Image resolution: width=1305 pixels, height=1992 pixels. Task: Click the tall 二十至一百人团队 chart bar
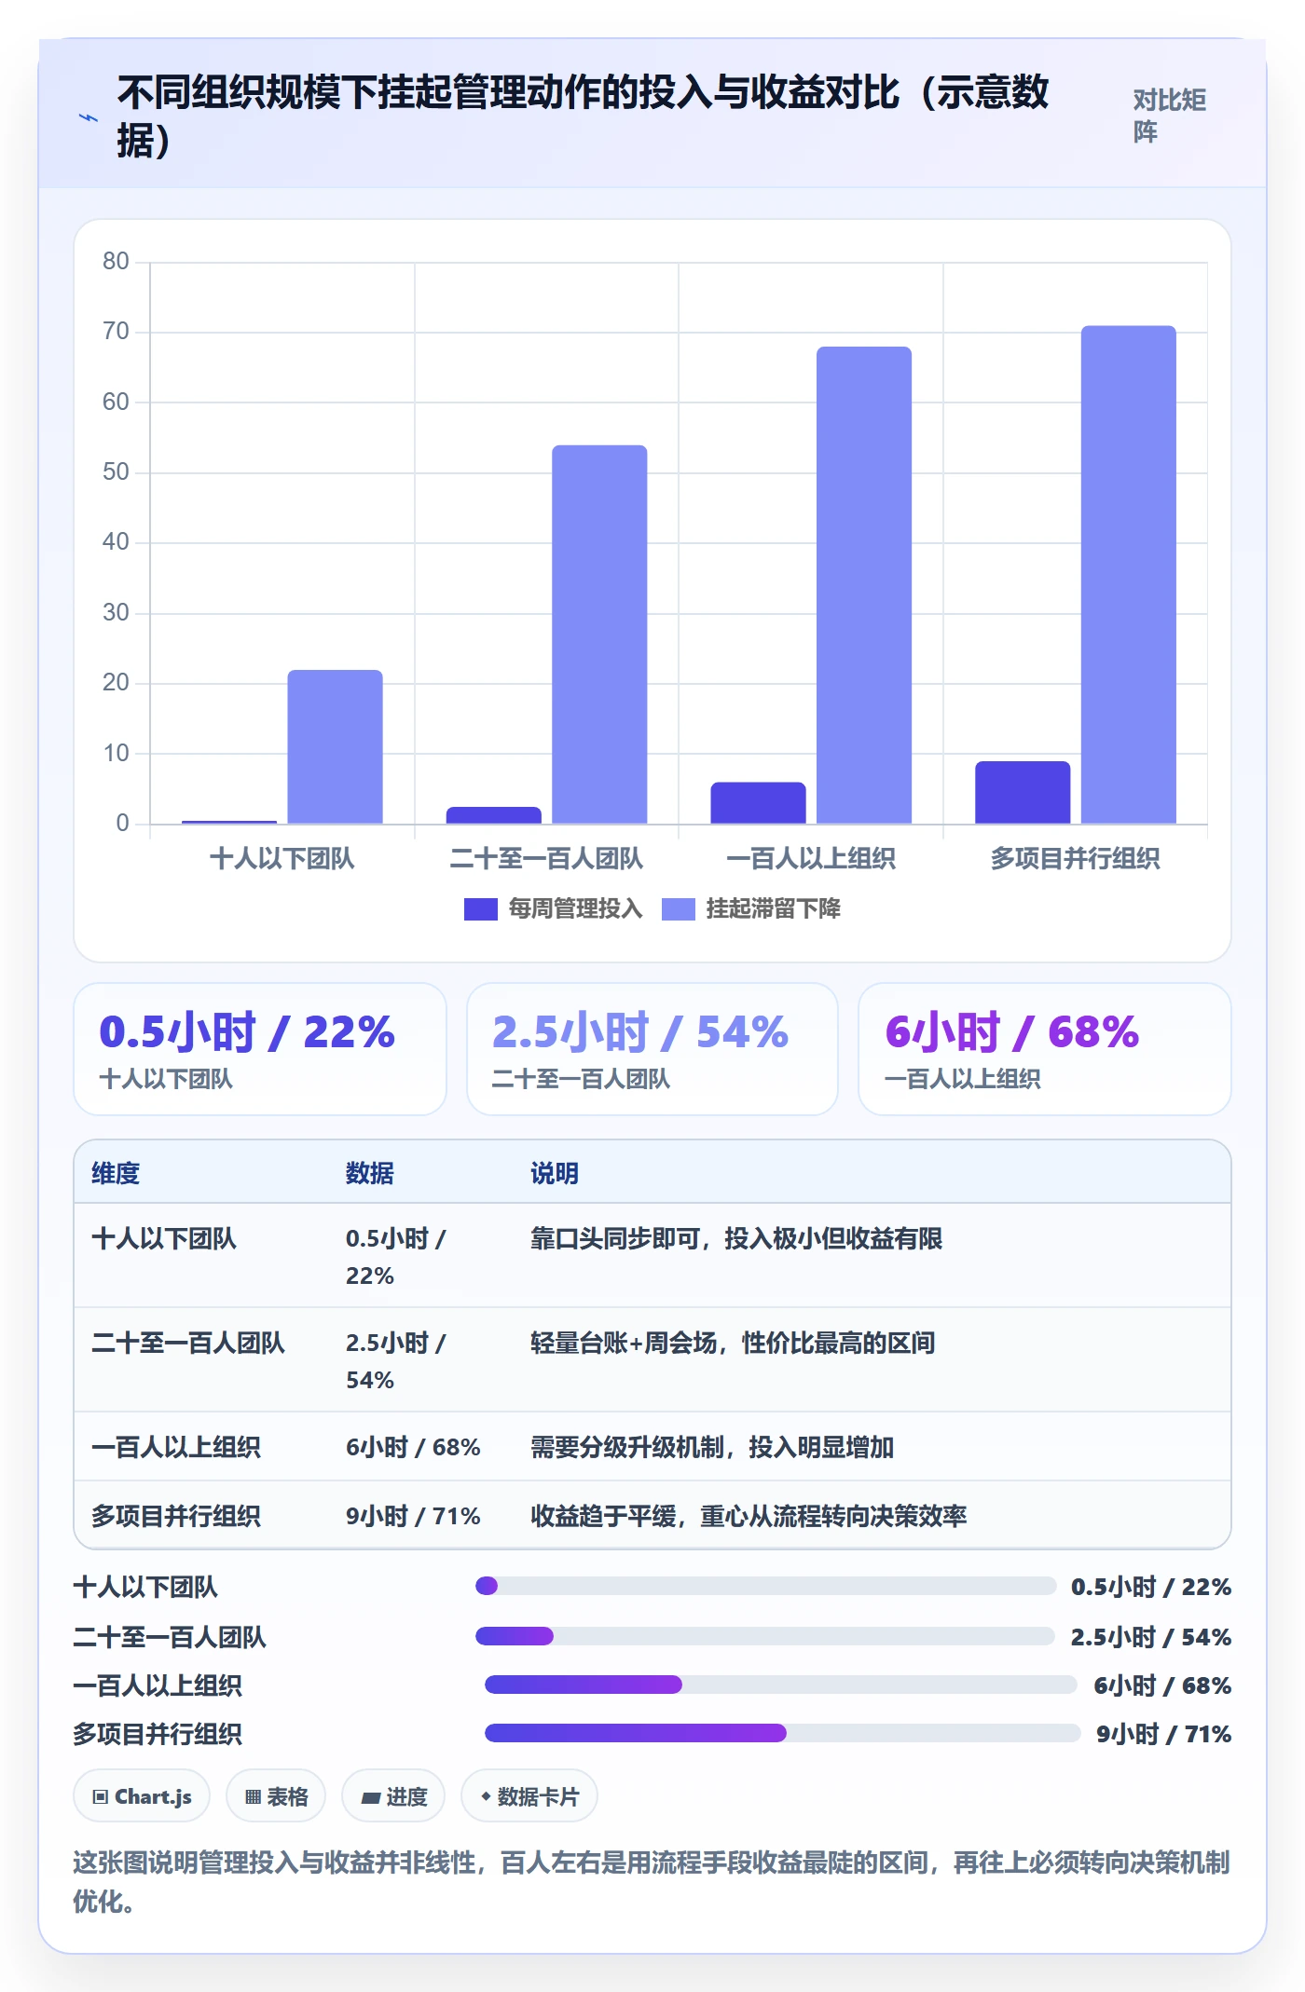coord(599,634)
